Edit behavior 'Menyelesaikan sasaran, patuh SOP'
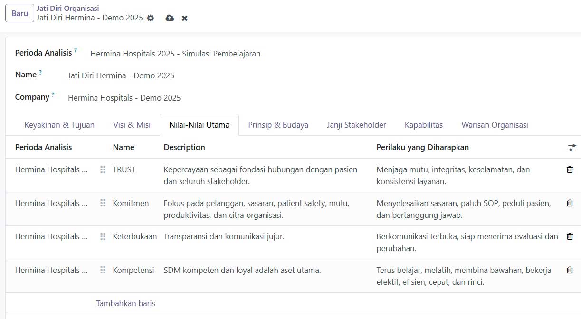 [x=464, y=209]
